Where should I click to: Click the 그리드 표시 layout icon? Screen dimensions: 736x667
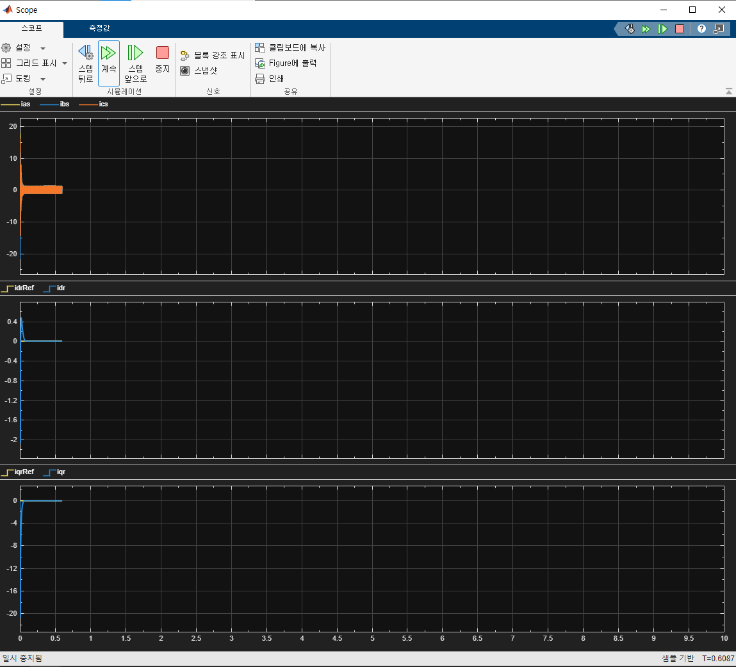point(6,63)
